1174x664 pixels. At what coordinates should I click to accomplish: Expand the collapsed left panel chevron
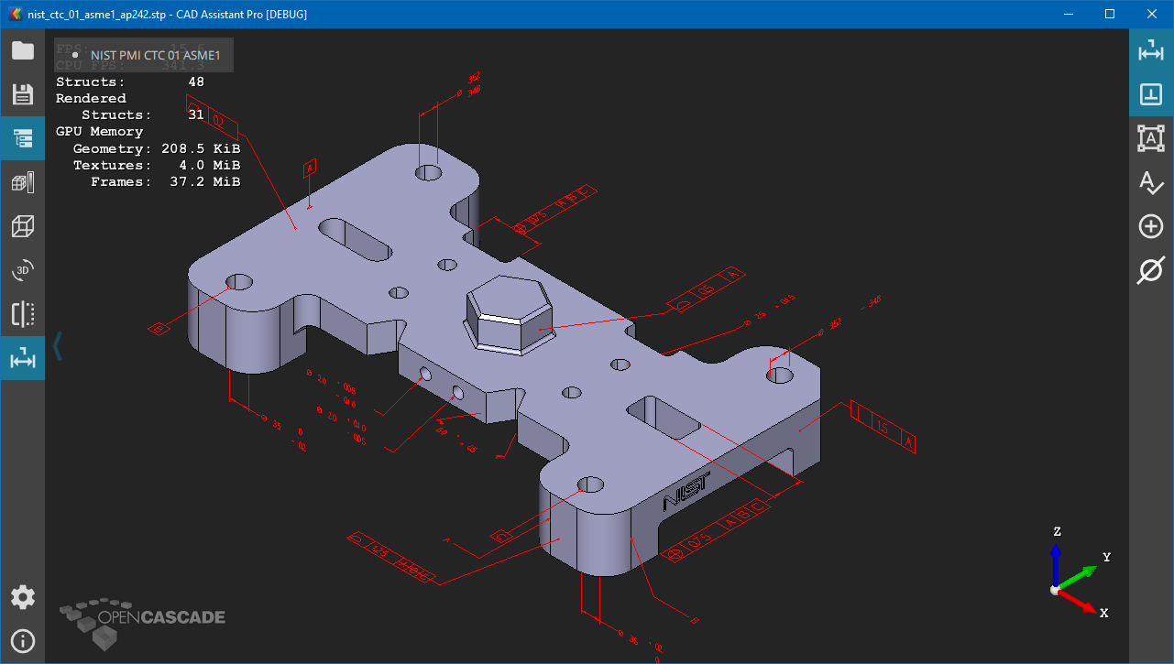[58, 346]
